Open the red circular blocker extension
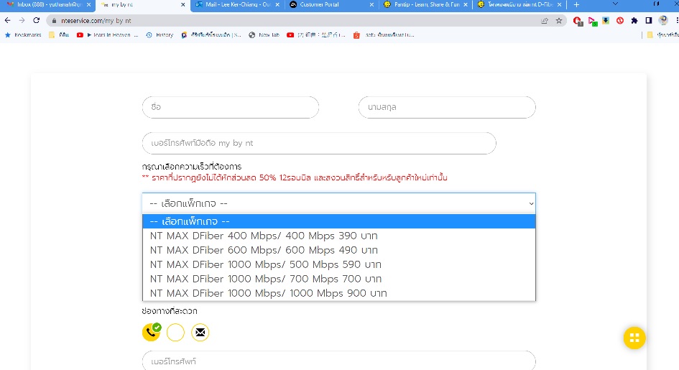This screenshot has width=679, height=370. click(x=620, y=20)
